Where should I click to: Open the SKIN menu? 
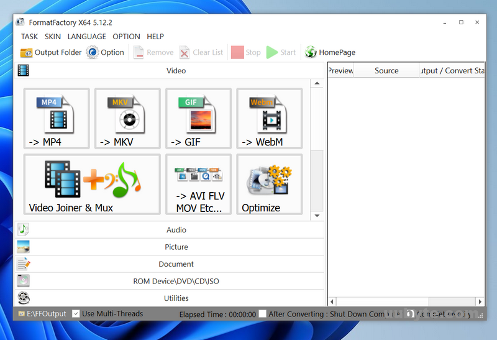point(53,37)
